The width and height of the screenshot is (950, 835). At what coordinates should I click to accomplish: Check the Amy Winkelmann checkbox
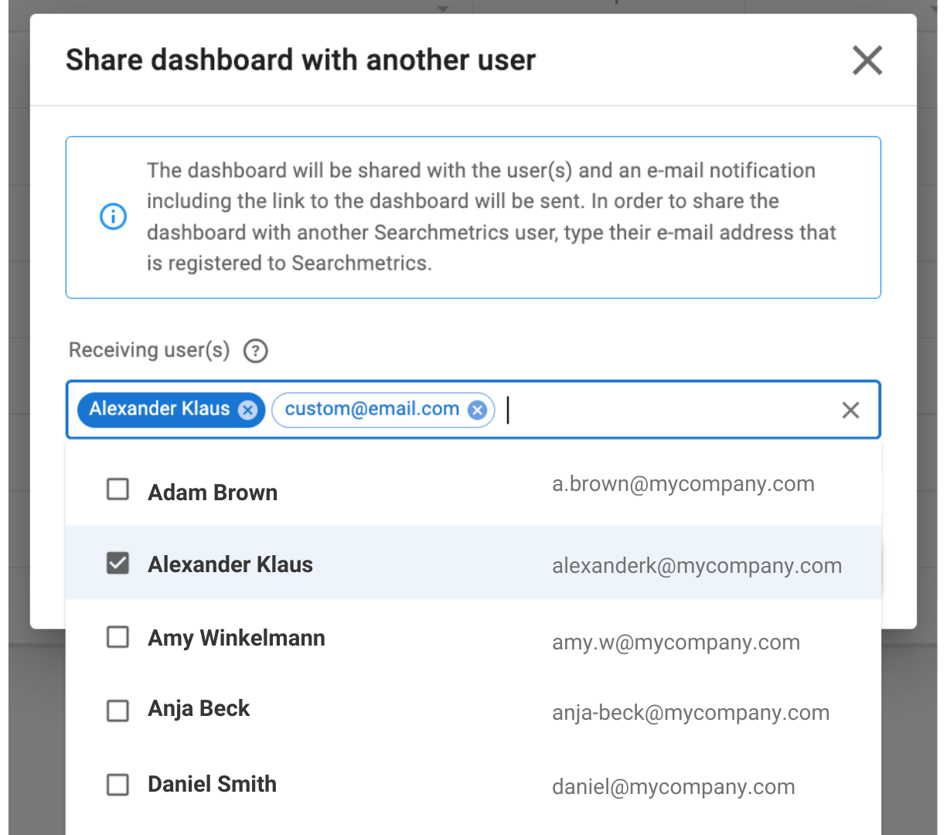coord(117,637)
